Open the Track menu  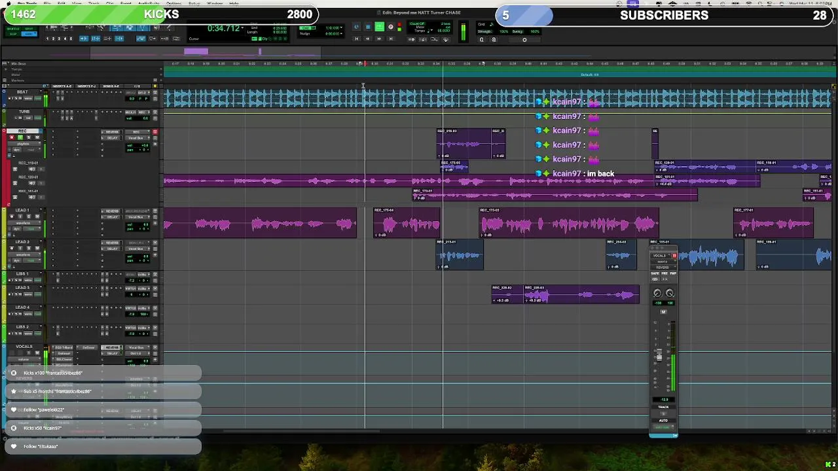point(94,3)
